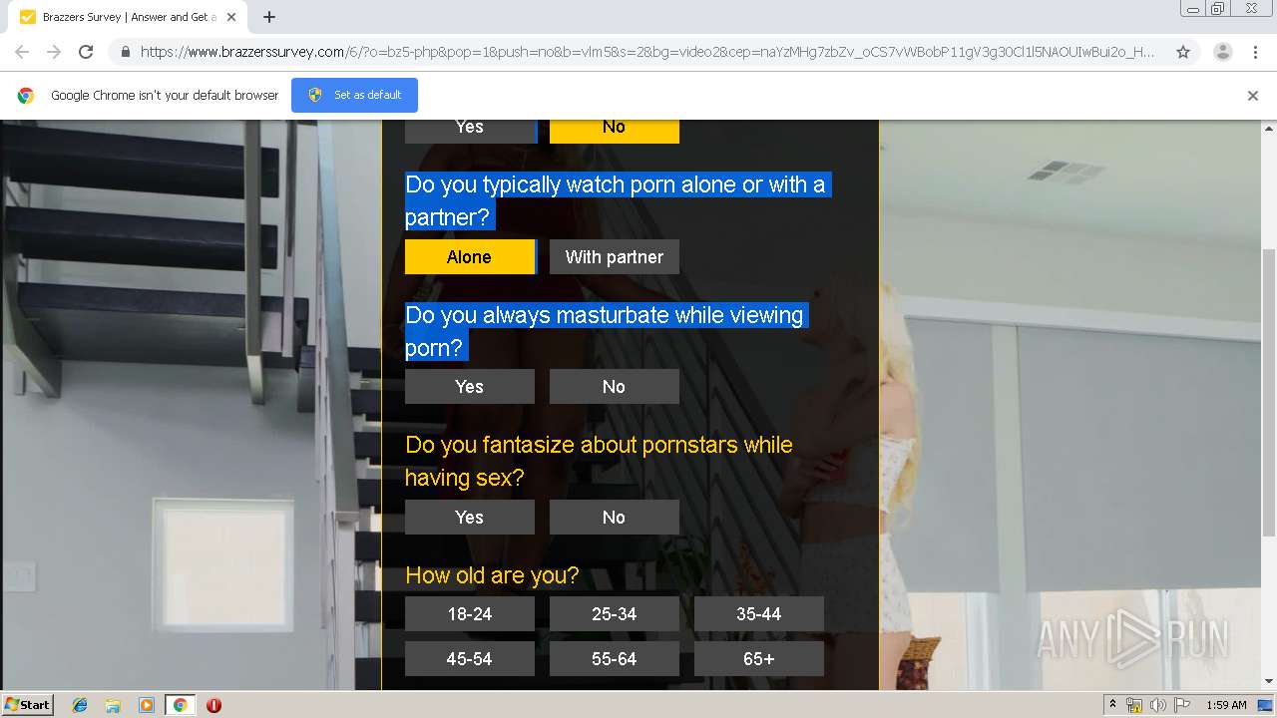Select Alone for watching preference

469,256
